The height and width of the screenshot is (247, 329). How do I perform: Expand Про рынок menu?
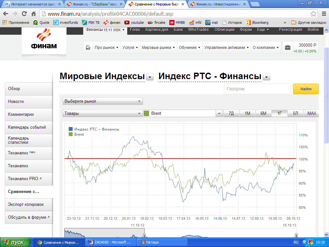106,48
